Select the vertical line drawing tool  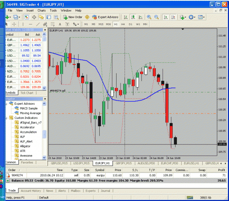(23, 24)
